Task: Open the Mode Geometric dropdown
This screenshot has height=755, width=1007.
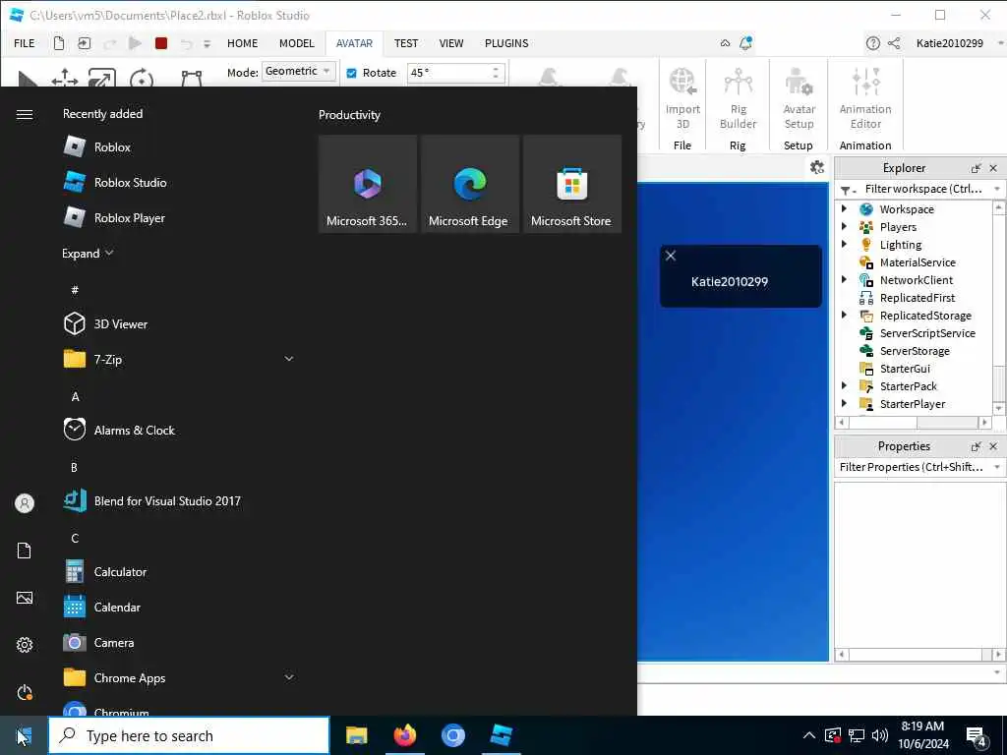Action: tap(299, 71)
